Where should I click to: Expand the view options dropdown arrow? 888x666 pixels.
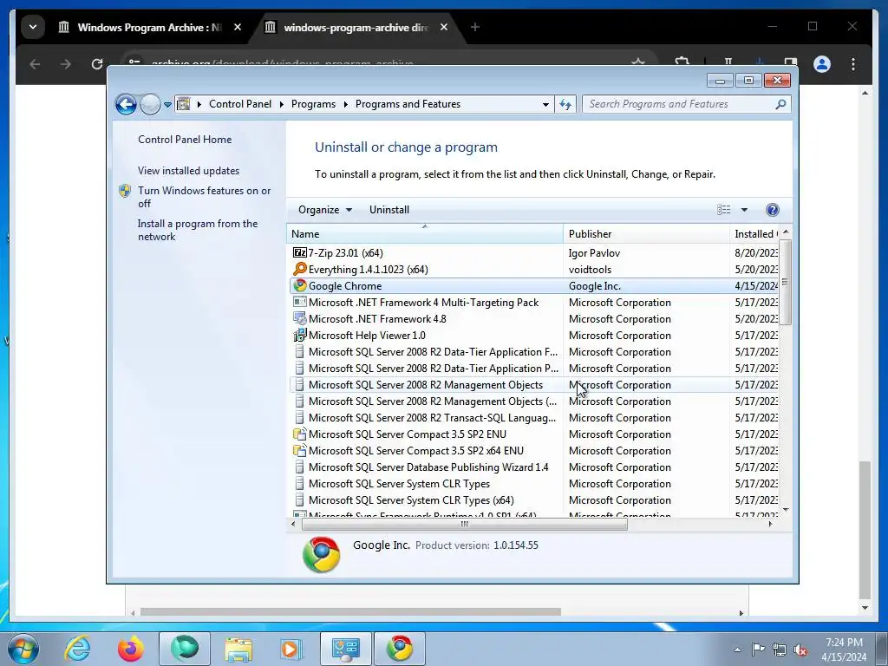(x=744, y=210)
